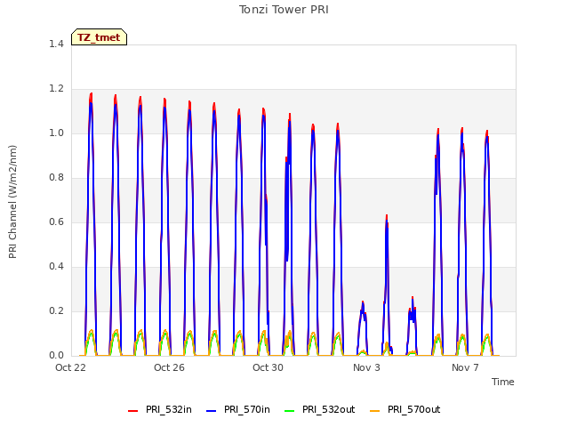Click the 1.2 y-axis tick label
Viewport: 569px width, 427px height.
click(56, 89)
